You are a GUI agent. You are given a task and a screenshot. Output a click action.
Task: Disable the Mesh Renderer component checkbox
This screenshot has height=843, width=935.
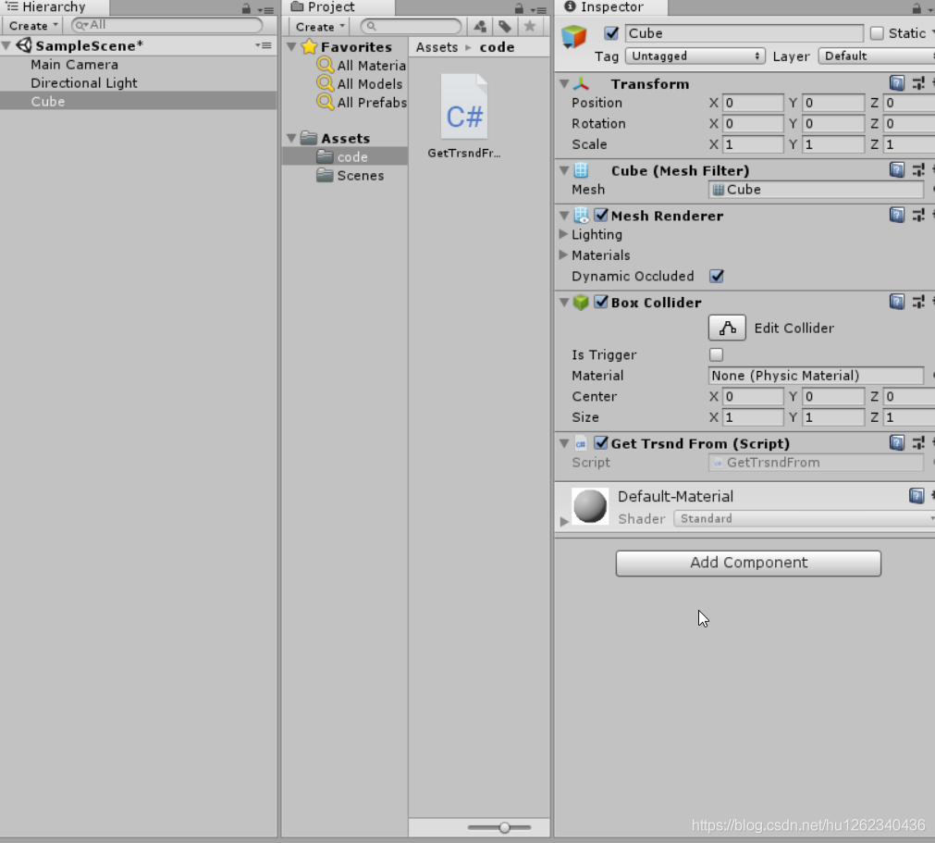601,215
